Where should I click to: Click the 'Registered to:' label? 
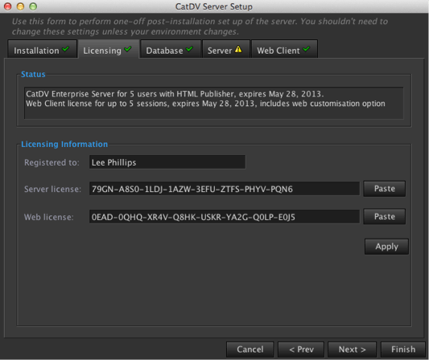coord(52,162)
